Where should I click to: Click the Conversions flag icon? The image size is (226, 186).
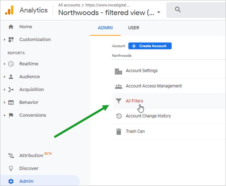(11, 115)
